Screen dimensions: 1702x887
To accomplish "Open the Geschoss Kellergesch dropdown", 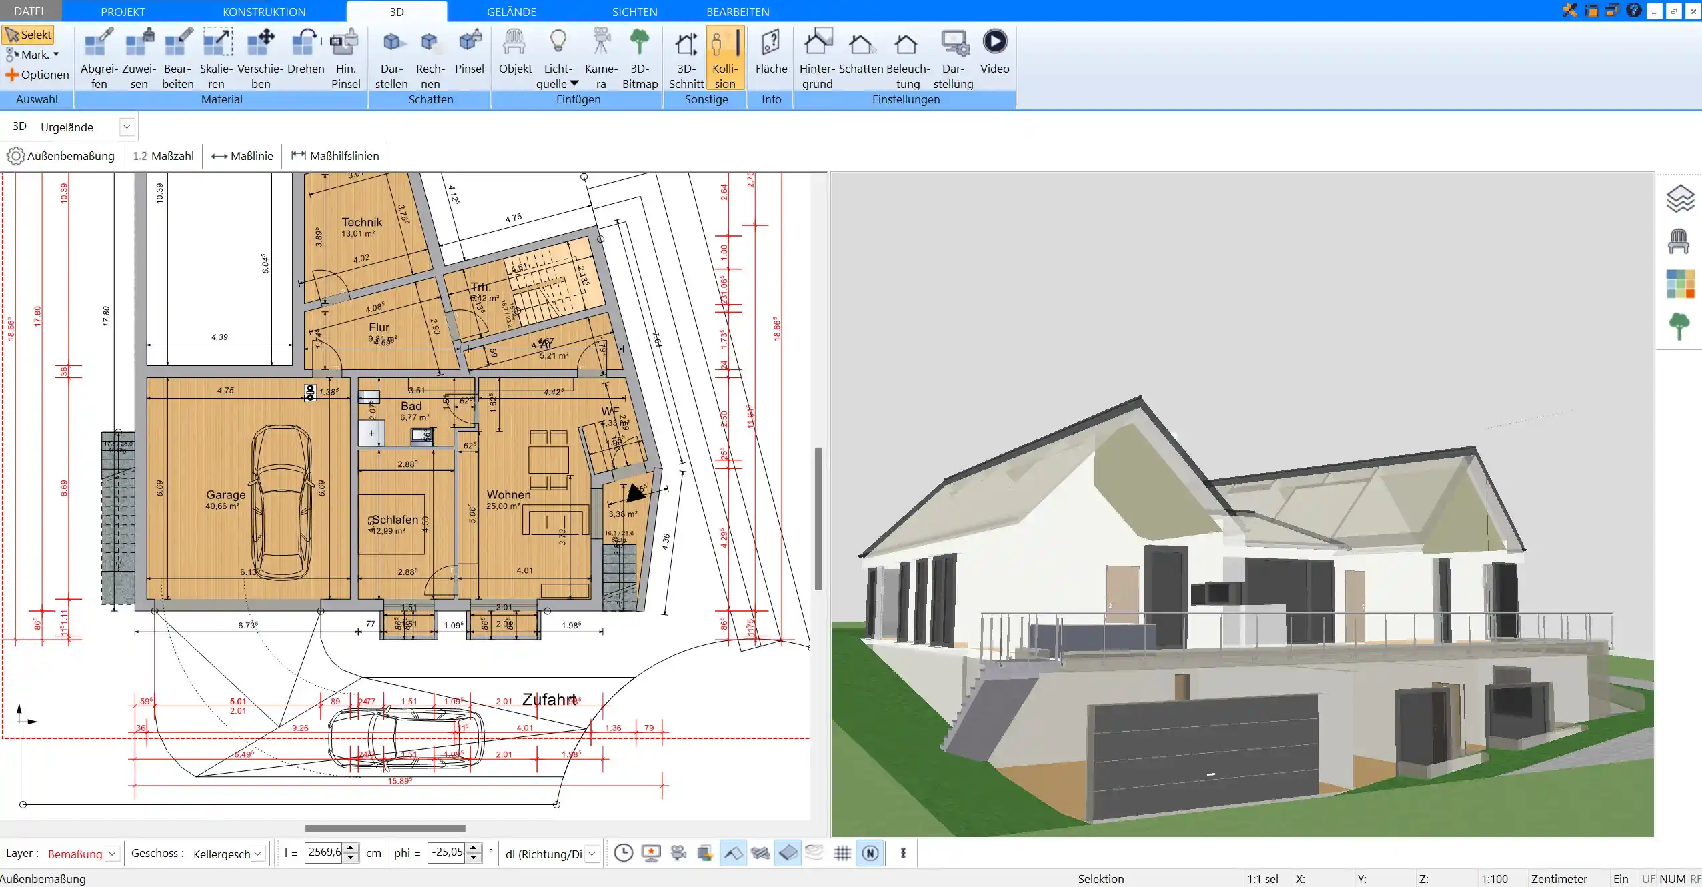I will 258,854.
